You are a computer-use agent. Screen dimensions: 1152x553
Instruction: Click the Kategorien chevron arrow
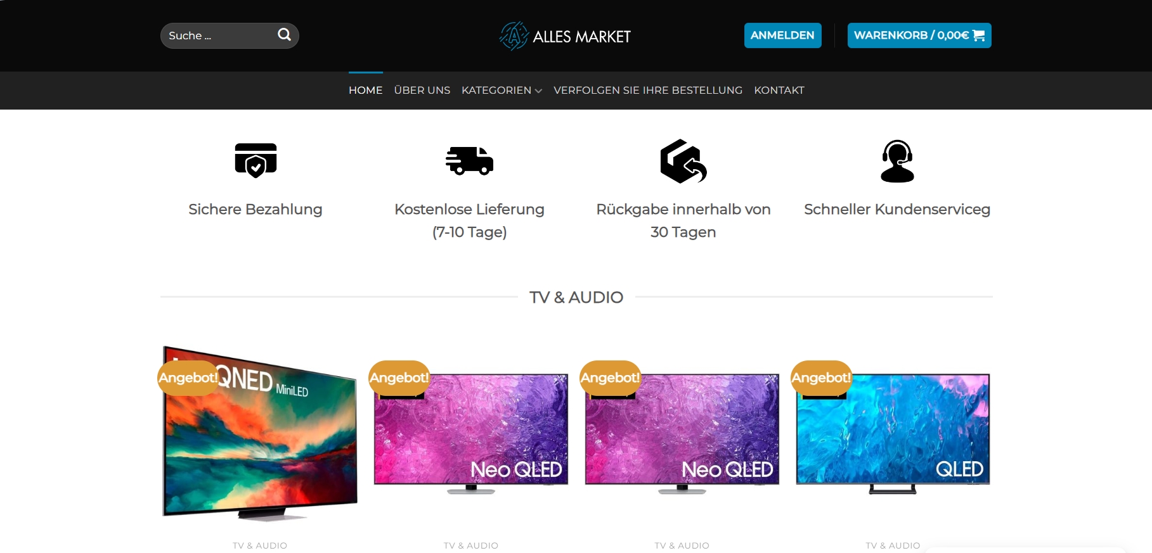[538, 91]
